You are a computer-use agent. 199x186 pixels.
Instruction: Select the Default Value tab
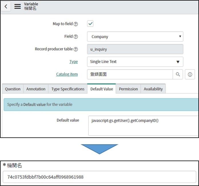click(x=102, y=89)
